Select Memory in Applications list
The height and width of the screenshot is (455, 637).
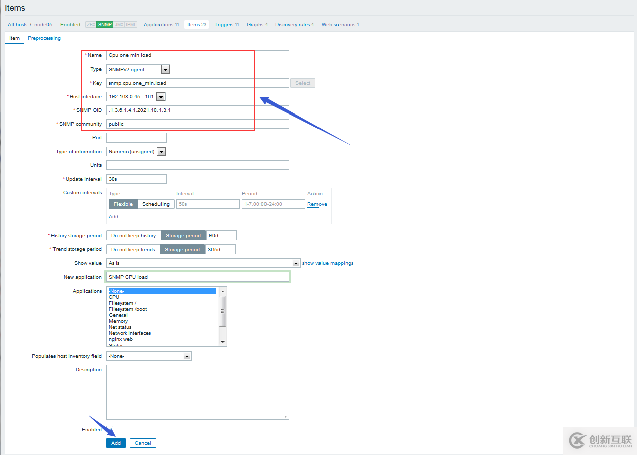pos(162,321)
